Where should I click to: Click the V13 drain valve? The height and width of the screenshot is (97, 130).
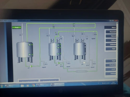67,63
